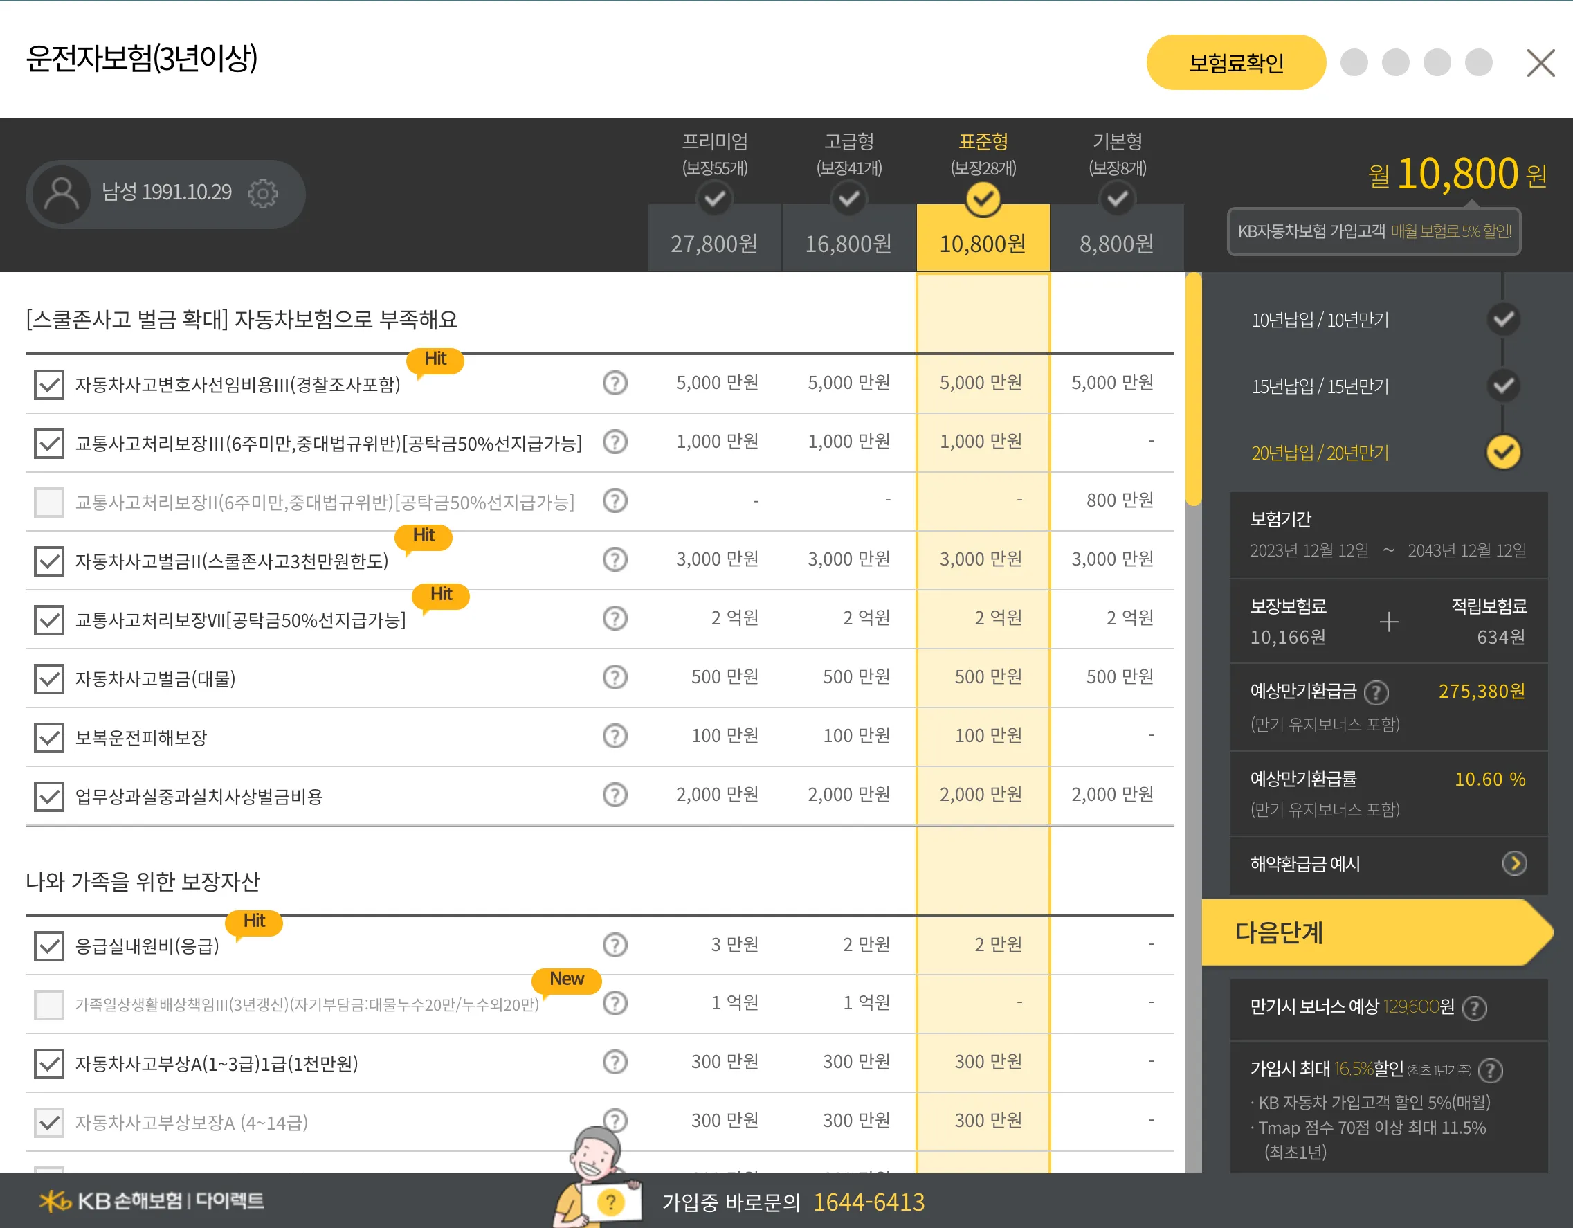Click the help icon next to 자동차사고변호사선임비용III
This screenshot has width=1573, height=1228.
[615, 383]
